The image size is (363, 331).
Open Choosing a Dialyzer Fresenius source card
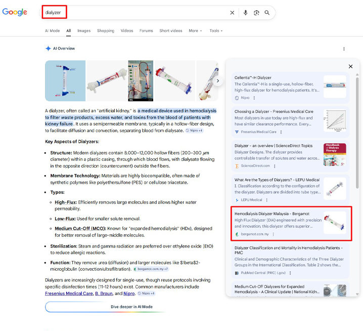coord(290,121)
